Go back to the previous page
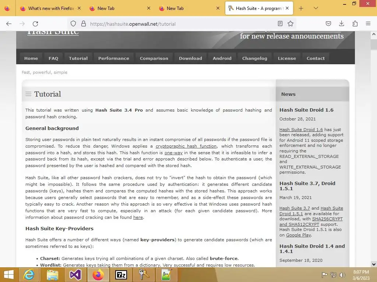The width and height of the screenshot is (377, 282). click(9, 24)
